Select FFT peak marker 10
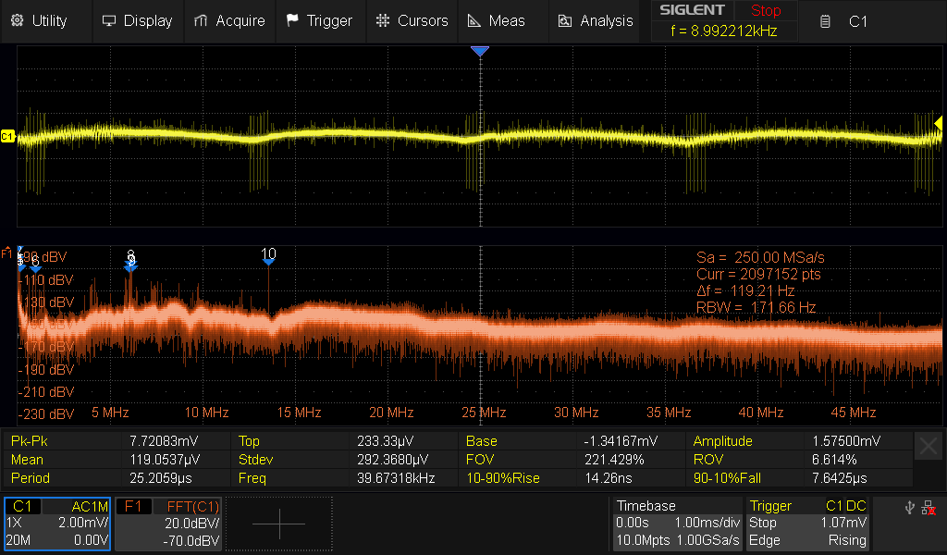 [x=268, y=258]
